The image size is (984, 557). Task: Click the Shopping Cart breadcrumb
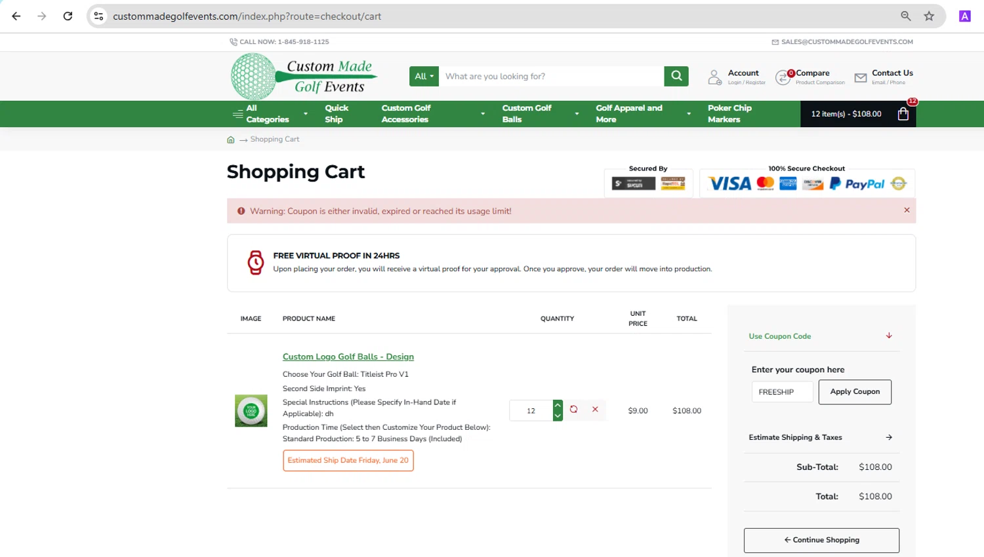pos(275,139)
